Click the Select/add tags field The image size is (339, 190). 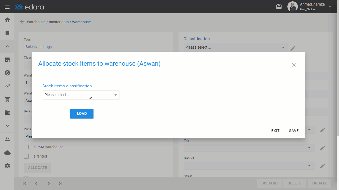96,47
